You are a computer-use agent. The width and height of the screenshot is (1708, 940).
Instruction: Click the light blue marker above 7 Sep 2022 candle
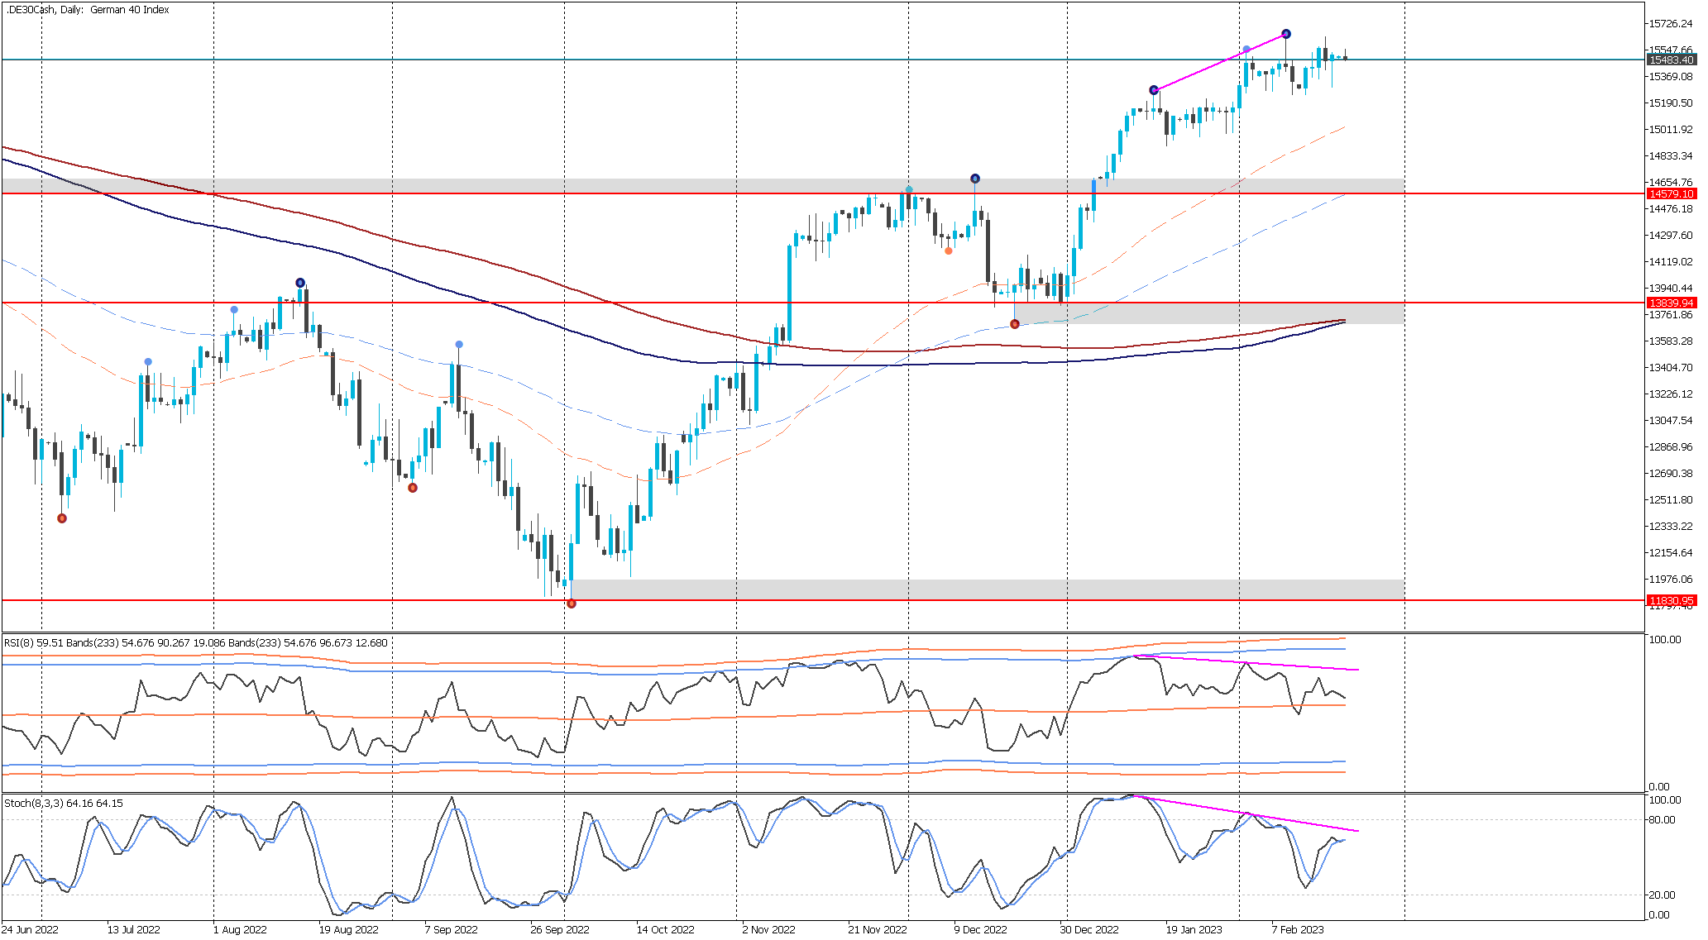coord(459,345)
